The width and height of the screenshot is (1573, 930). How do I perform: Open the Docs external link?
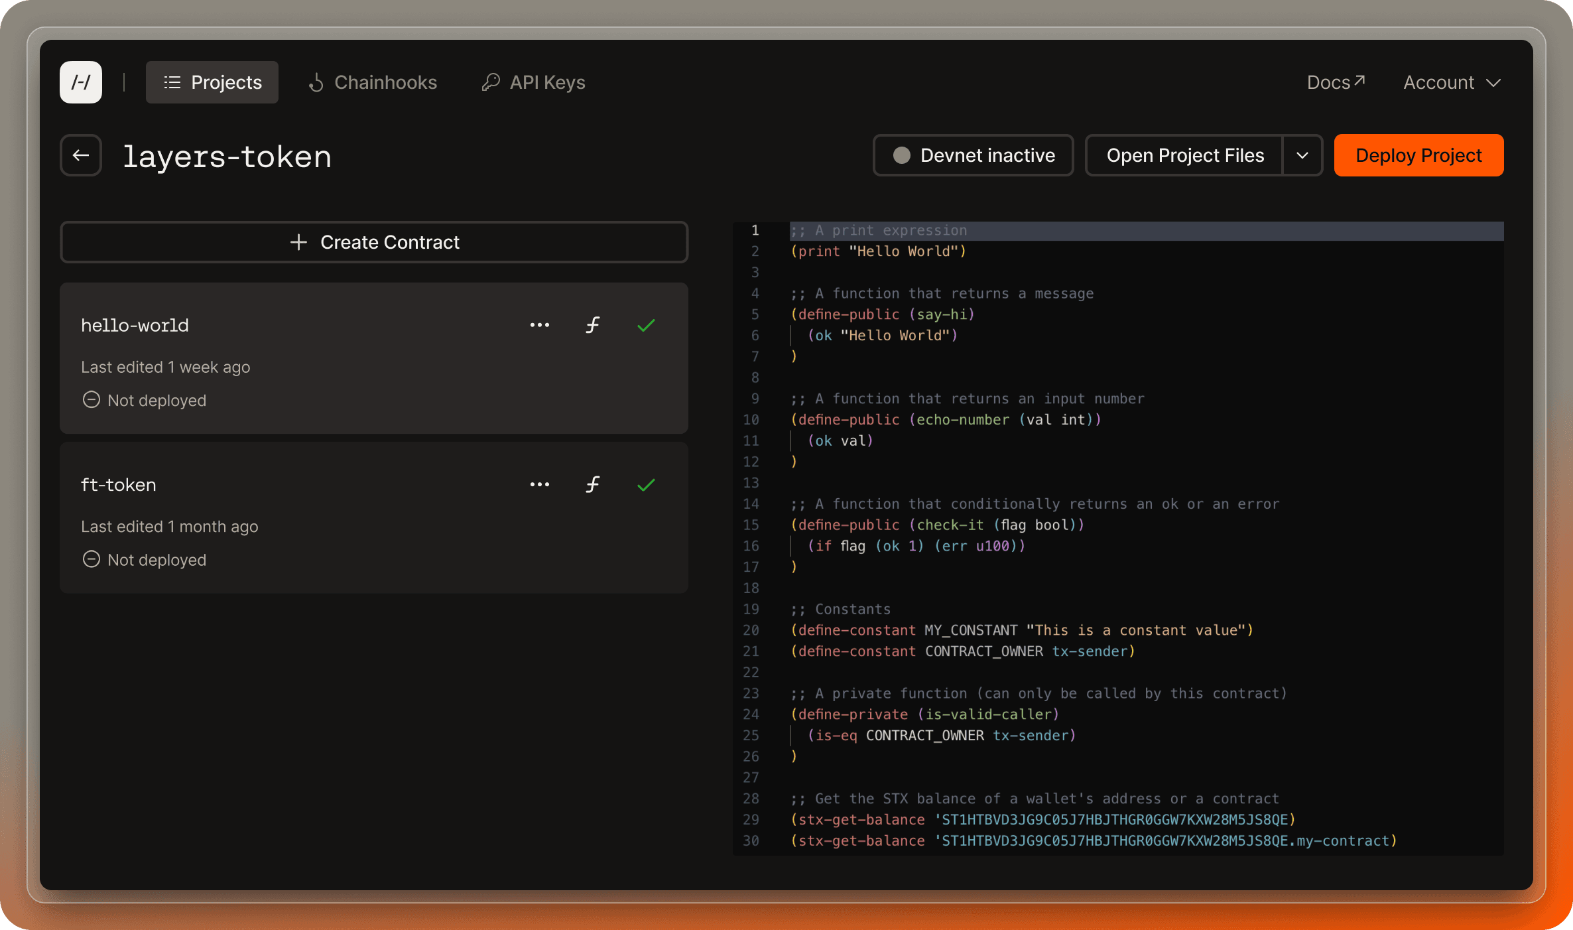pyautogui.click(x=1335, y=82)
